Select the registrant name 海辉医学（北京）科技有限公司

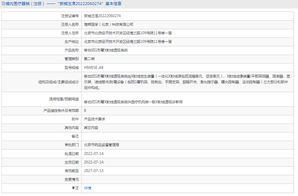[109, 24]
